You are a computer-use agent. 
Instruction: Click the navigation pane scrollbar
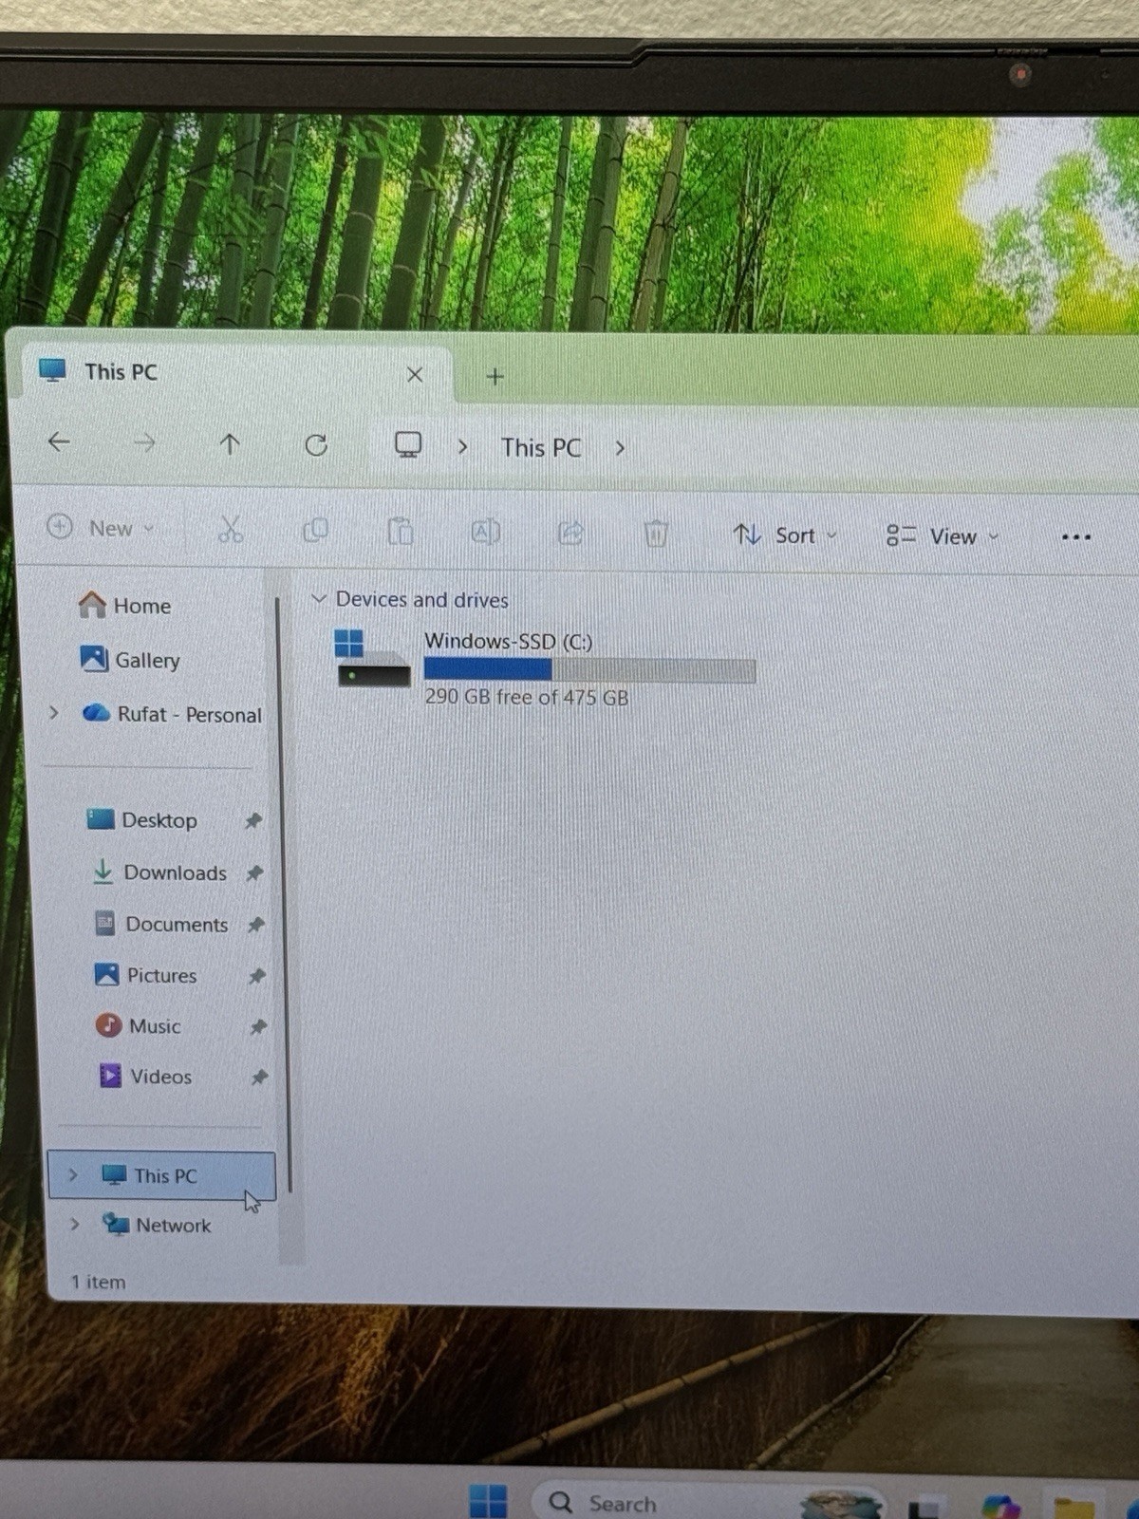282,892
